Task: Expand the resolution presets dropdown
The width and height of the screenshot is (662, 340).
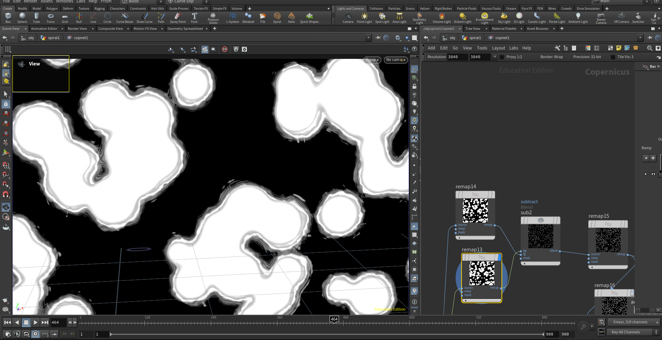Action: tap(495, 57)
